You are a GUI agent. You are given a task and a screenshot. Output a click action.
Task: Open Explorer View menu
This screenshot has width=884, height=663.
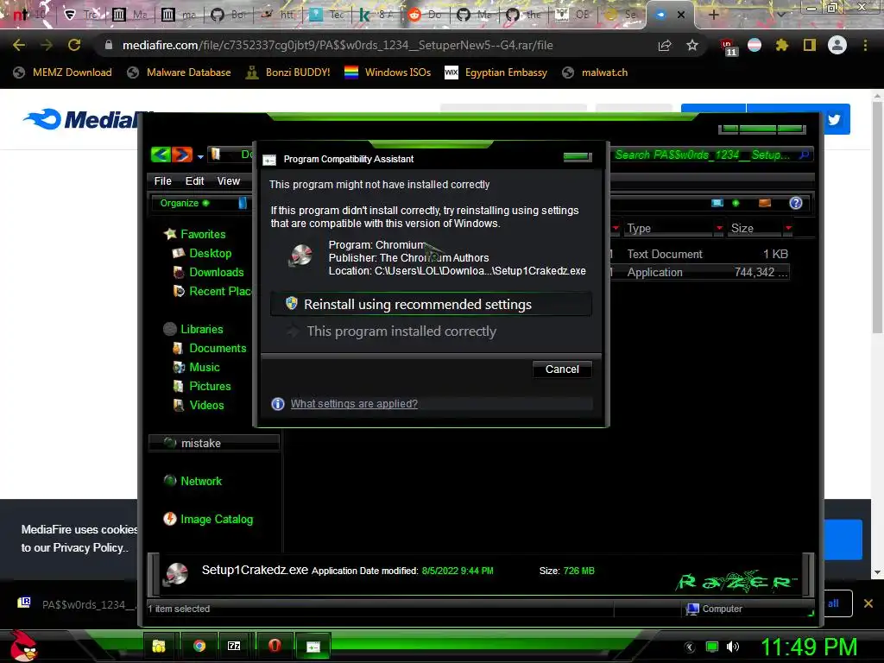228,181
